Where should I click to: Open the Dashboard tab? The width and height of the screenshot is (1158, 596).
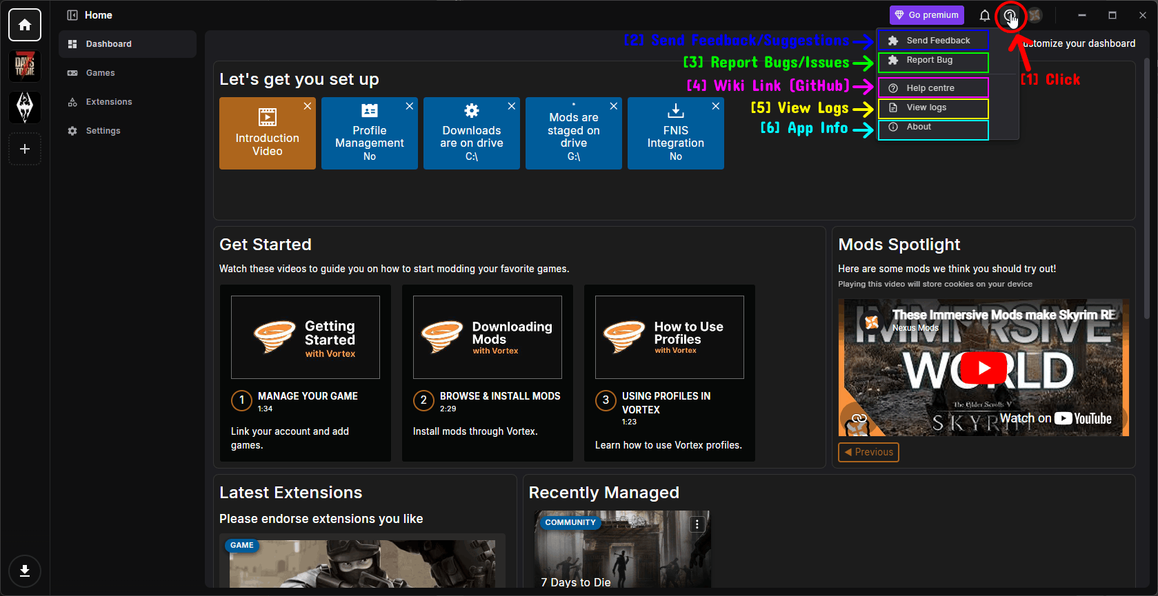pos(128,44)
